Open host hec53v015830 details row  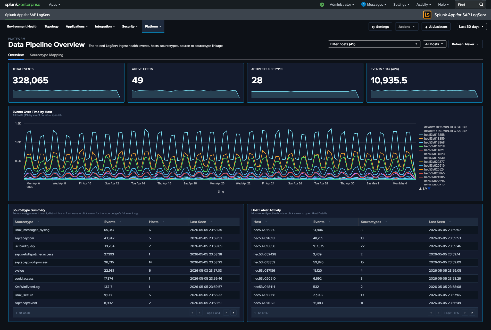(365, 230)
